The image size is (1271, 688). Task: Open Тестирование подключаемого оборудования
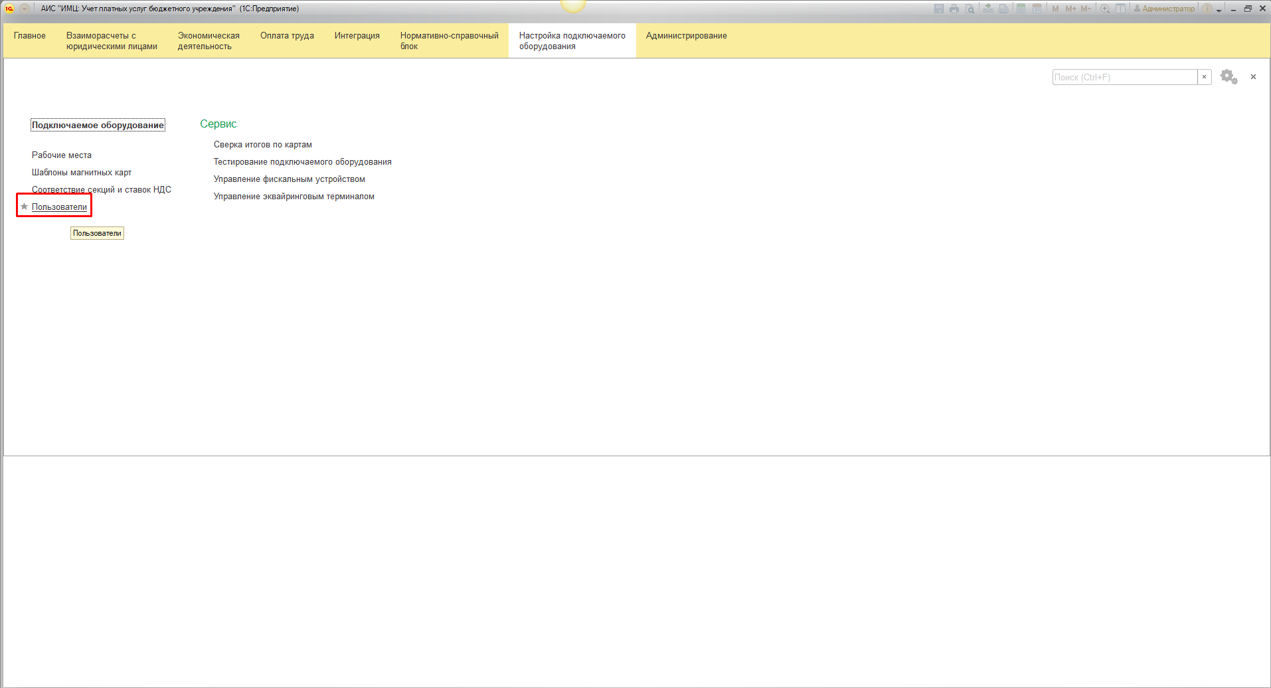click(x=302, y=162)
